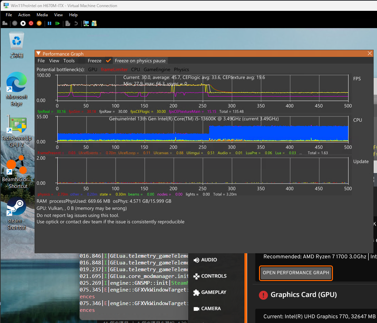Click the frameLimiter bottleneck label
This screenshot has width=377, height=323.
tap(114, 70)
